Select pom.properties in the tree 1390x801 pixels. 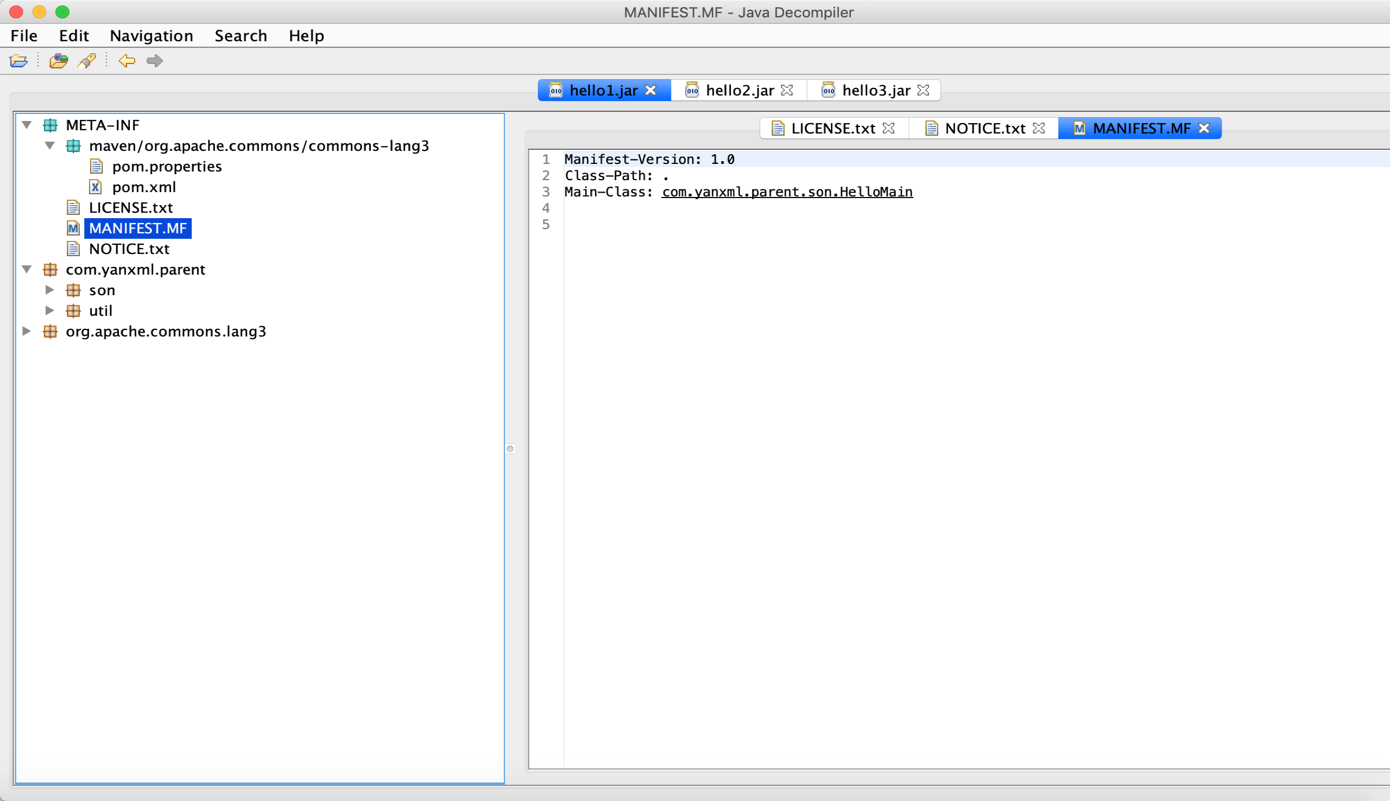click(166, 166)
